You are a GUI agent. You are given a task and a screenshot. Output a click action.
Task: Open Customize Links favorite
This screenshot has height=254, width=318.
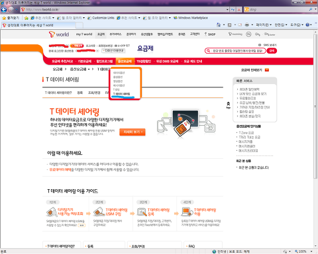(x=101, y=18)
